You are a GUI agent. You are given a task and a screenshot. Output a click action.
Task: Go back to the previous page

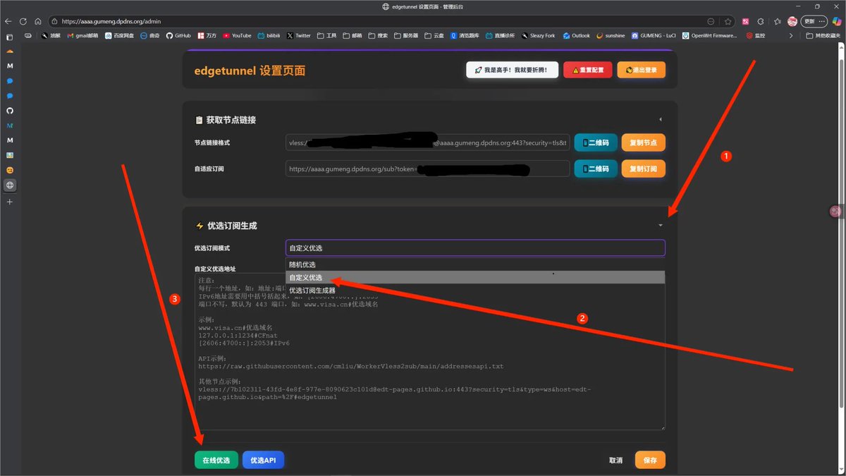pos(8,21)
